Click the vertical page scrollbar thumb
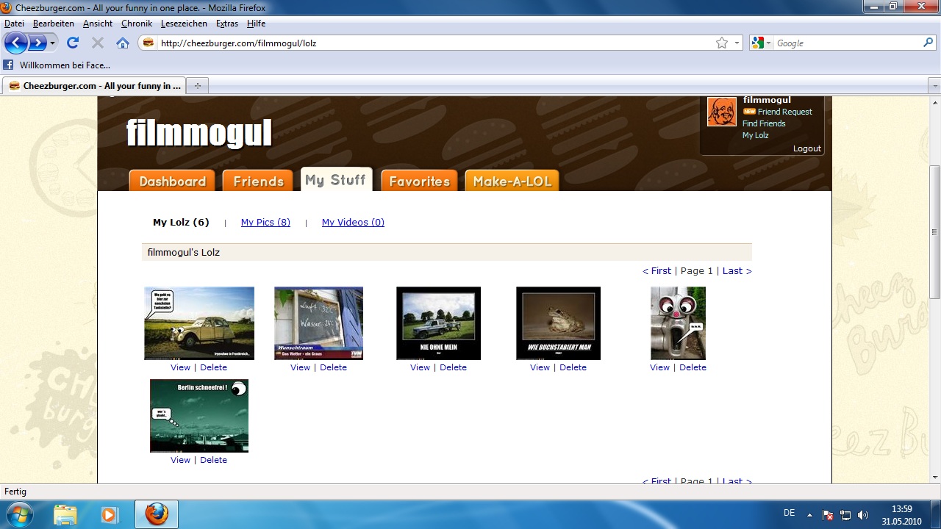941x529 pixels. [x=934, y=231]
